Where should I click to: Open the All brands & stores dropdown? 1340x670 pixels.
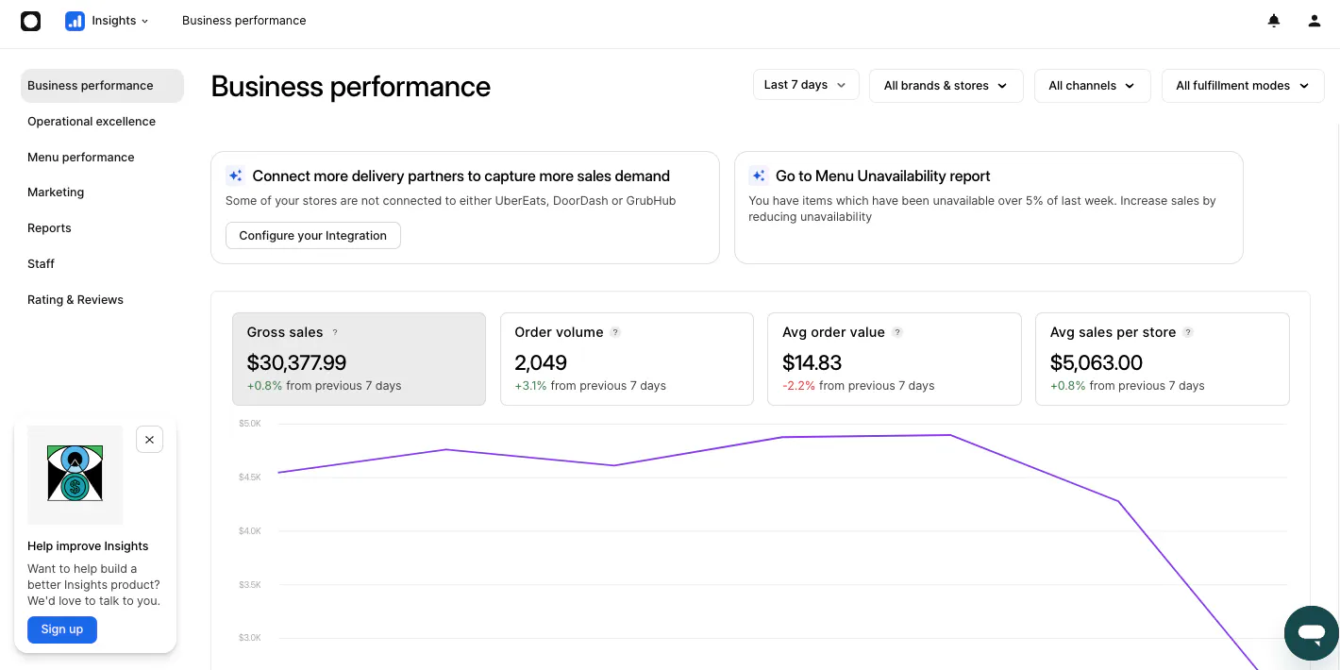pos(945,86)
